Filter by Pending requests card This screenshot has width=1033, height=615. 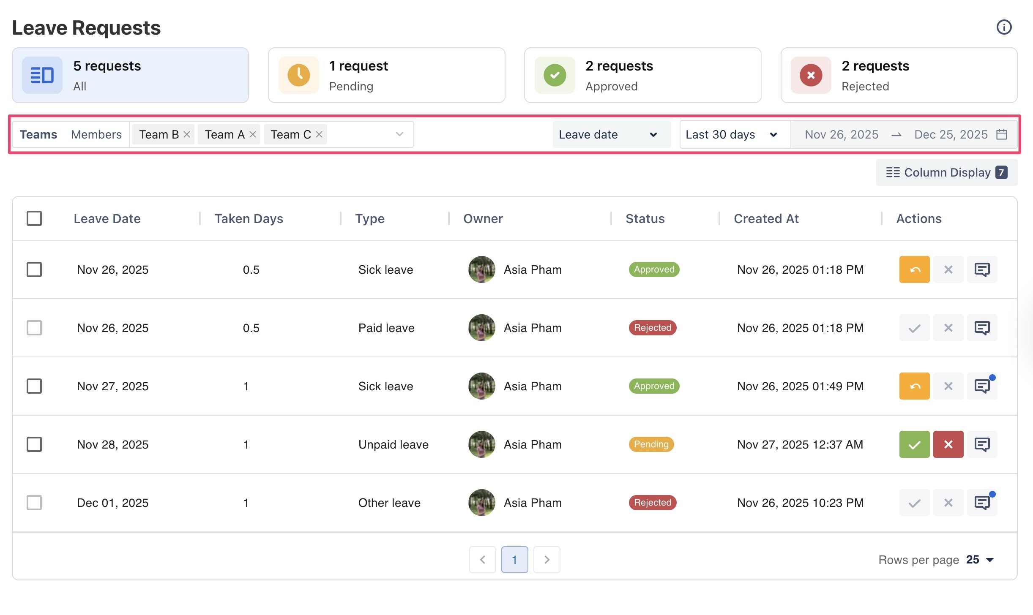pos(386,75)
